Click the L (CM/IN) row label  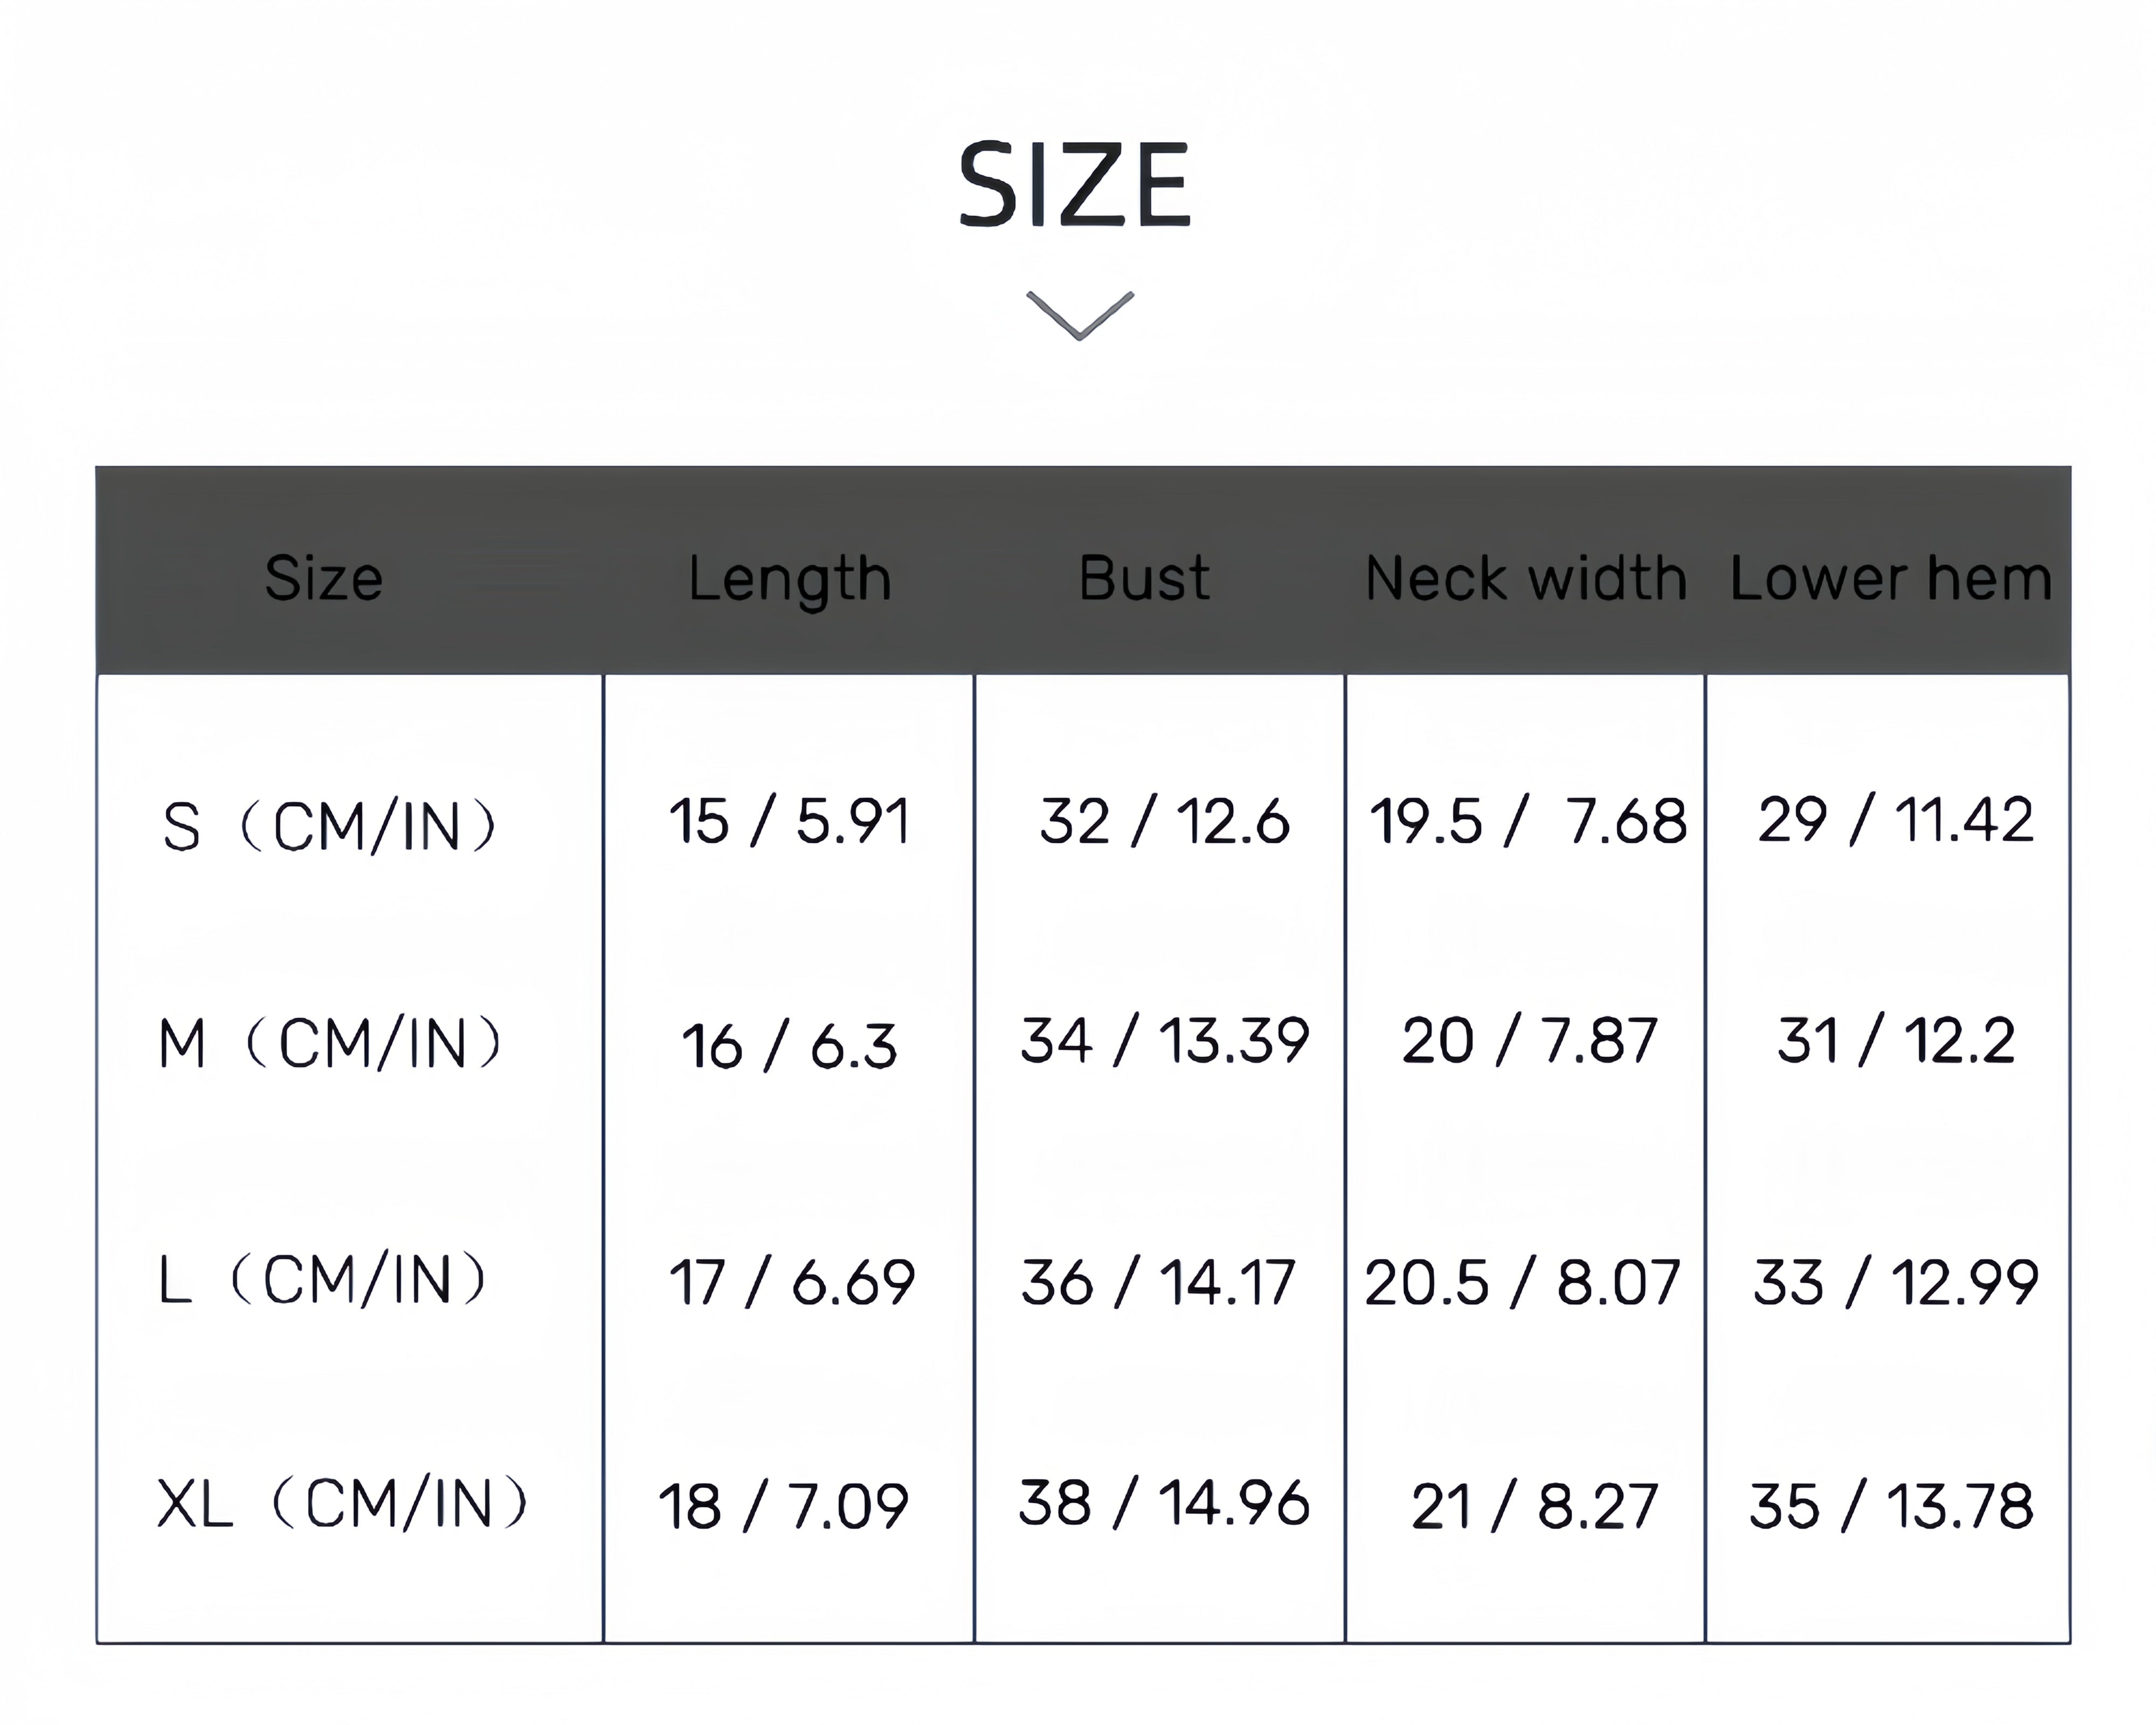[323, 1280]
